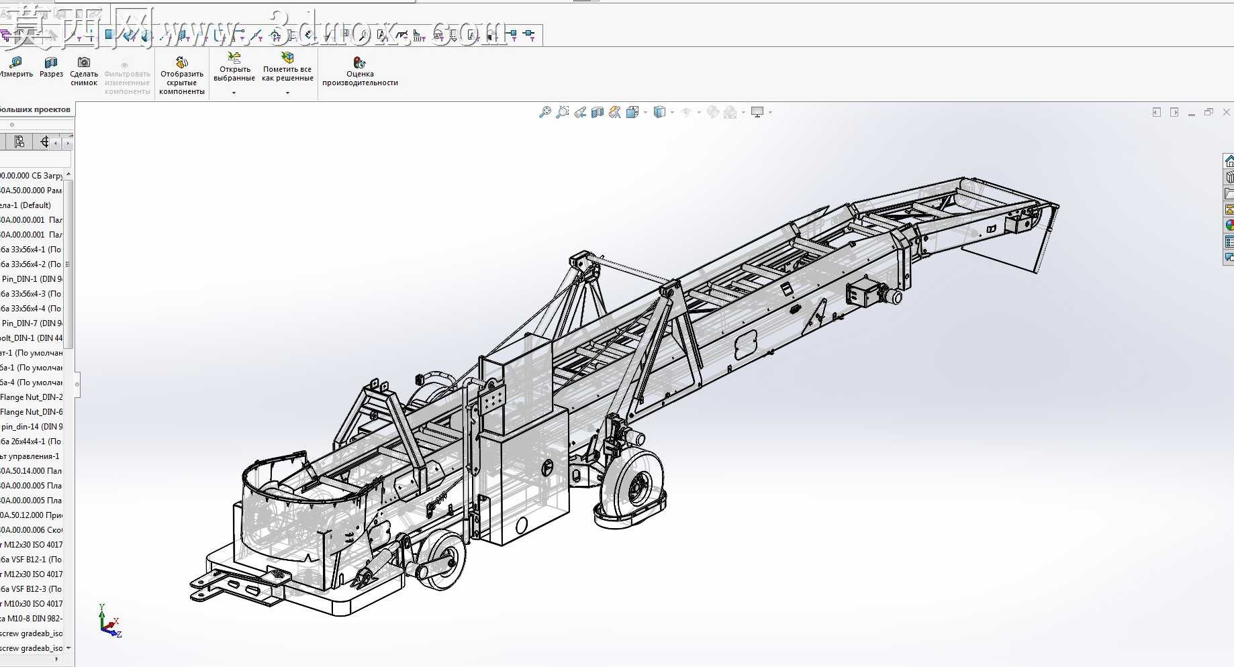Expand the Пометить все как решенные dropdown arrow
1234x667 pixels.
click(x=287, y=93)
